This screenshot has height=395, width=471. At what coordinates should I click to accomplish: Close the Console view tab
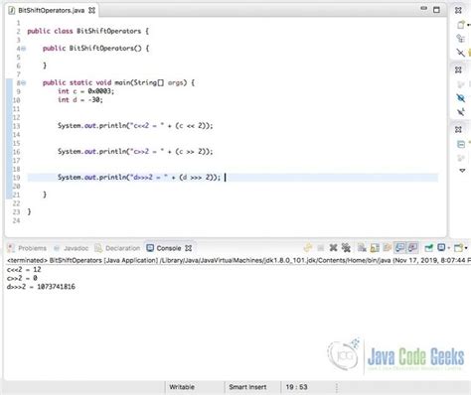coord(188,248)
